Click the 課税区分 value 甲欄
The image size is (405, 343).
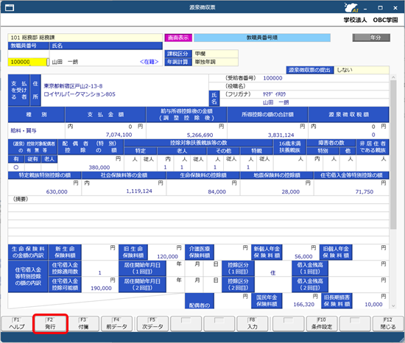(215, 54)
